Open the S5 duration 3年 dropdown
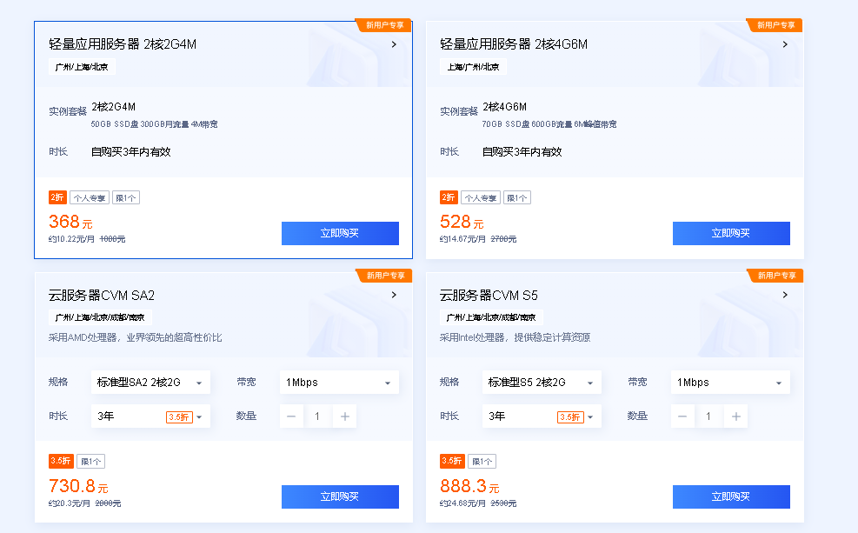Screen dimensions: 858x533 tap(542, 416)
